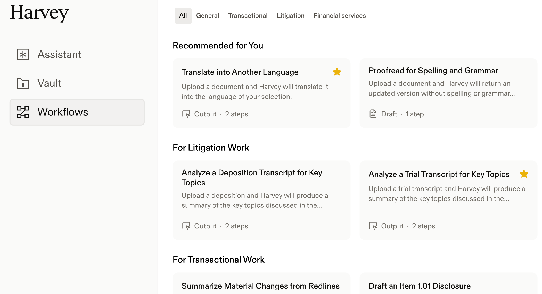Image resolution: width=542 pixels, height=294 pixels.
Task: Click the Workflows diagram icon
Action: [x=23, y=112]
